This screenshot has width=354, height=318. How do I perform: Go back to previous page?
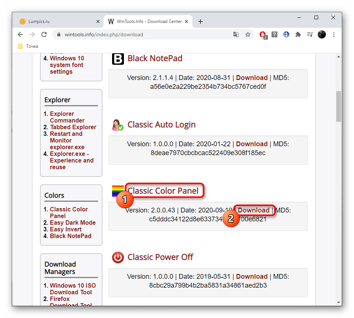click(20, 34)
